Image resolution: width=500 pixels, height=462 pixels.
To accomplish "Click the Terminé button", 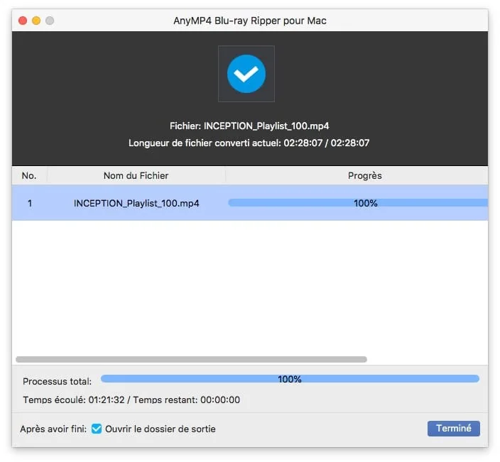I will [453, 428].
